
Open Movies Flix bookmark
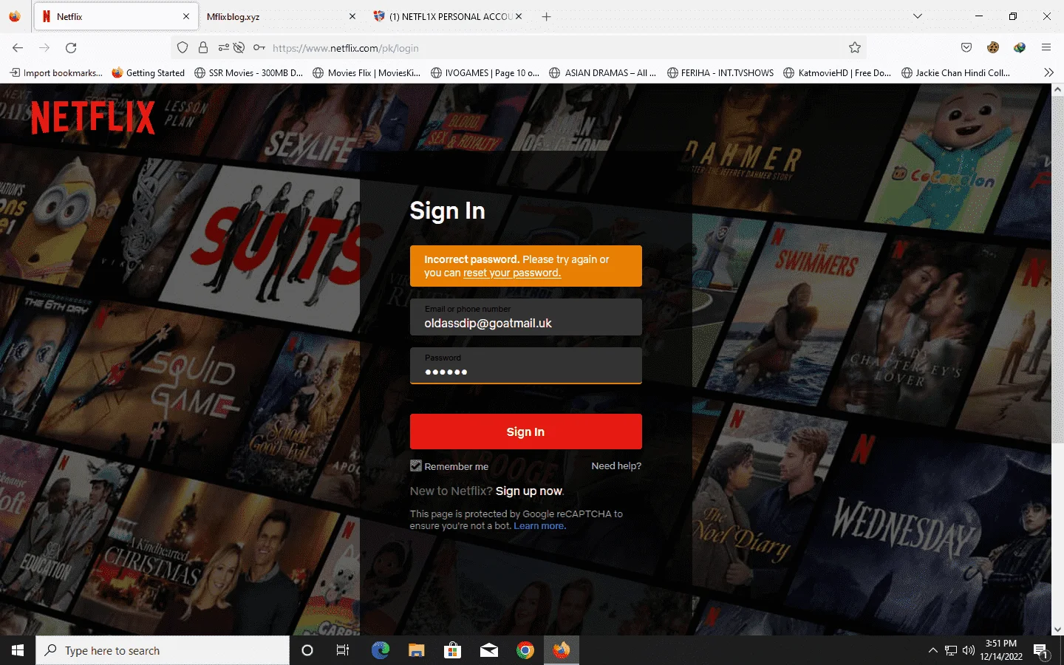(366, 72)
